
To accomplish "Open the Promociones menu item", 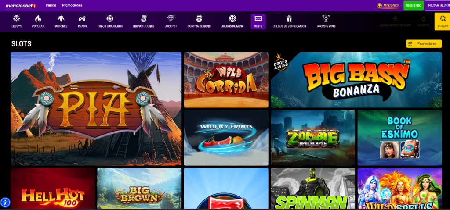I will (72, 5).
